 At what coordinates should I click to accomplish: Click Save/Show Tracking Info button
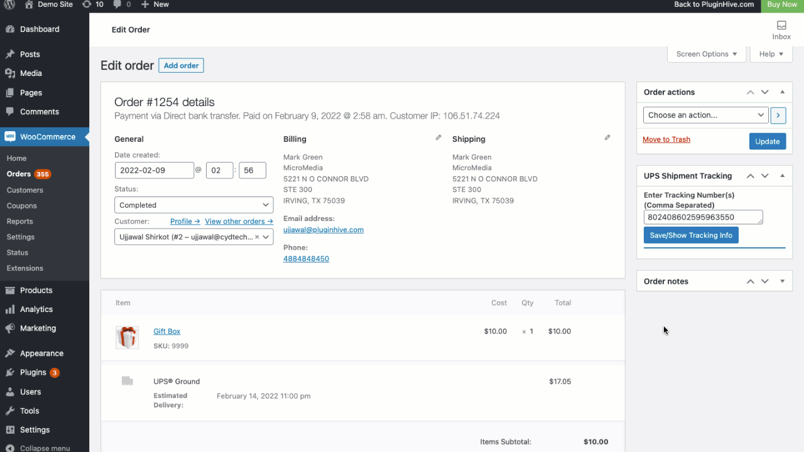(691, 235)
